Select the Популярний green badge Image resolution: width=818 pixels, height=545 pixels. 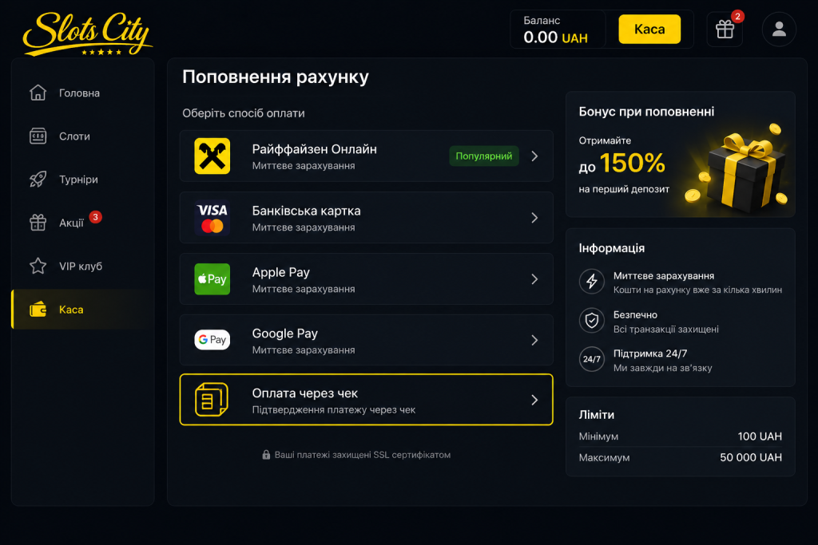(483, 156)
